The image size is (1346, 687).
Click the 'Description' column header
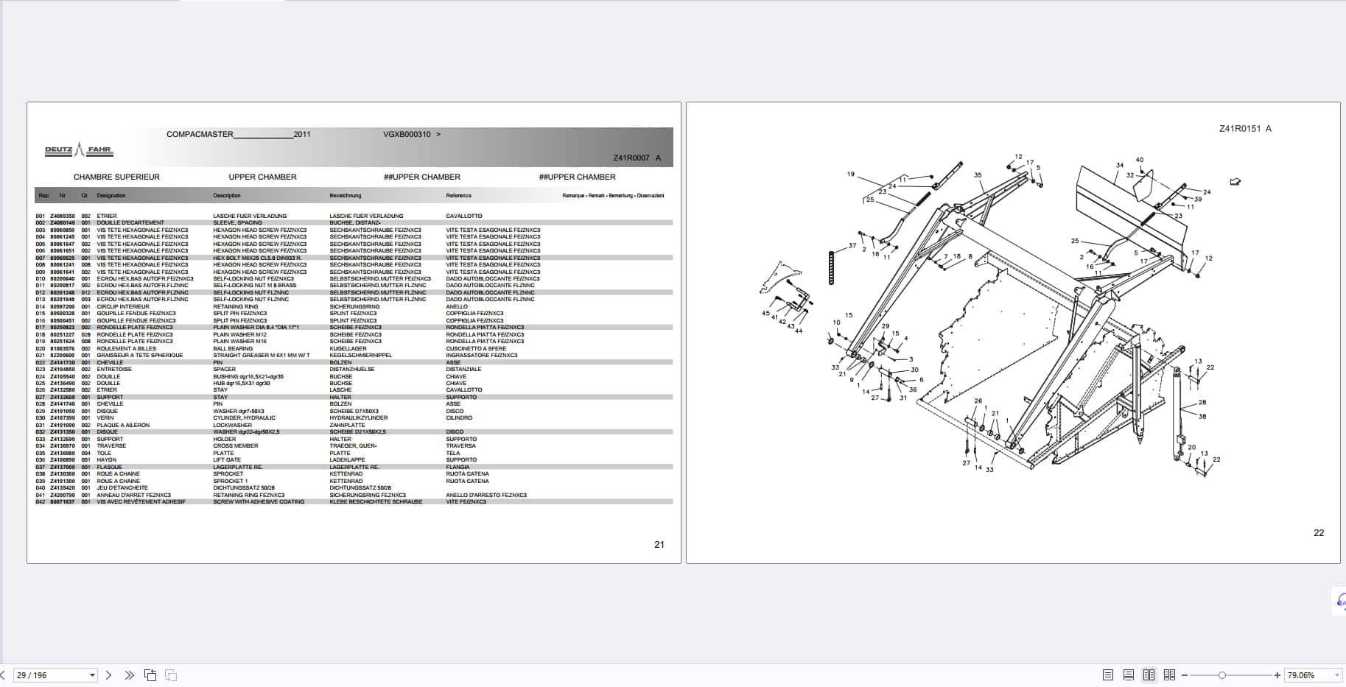coord(227,196)
